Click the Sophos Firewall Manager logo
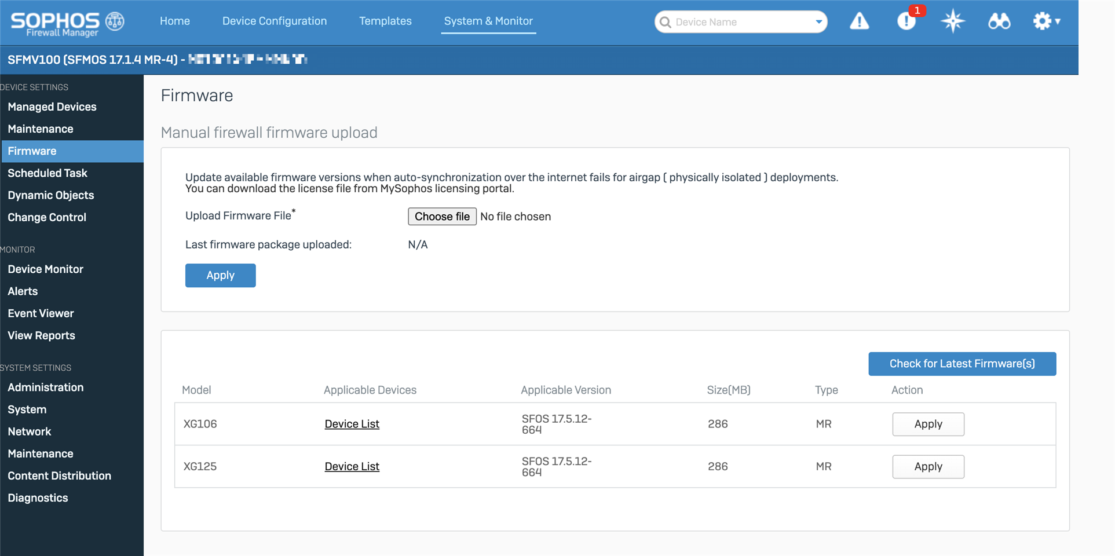This screenshot has width=1115, height=556. (x=67, y=23)
